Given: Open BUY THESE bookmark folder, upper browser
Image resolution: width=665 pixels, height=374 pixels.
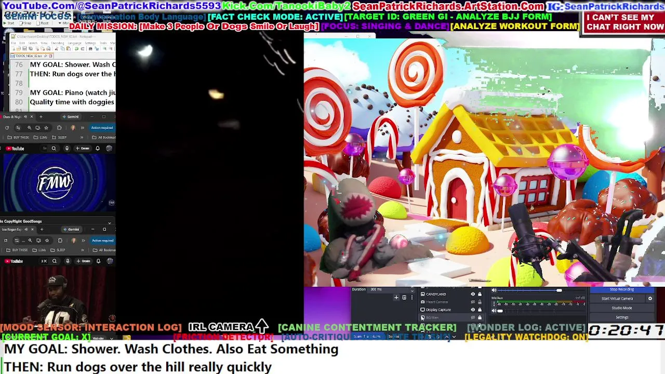Looking at the screenshot, I should 18,137.
